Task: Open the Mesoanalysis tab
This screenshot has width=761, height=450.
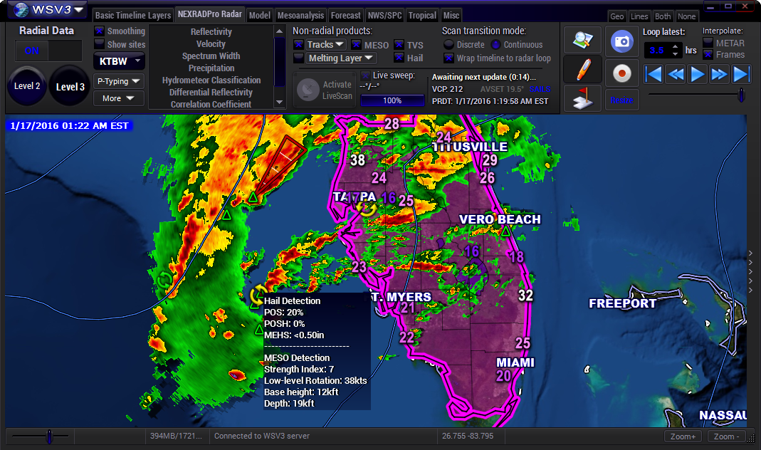Action: point(300,16)
